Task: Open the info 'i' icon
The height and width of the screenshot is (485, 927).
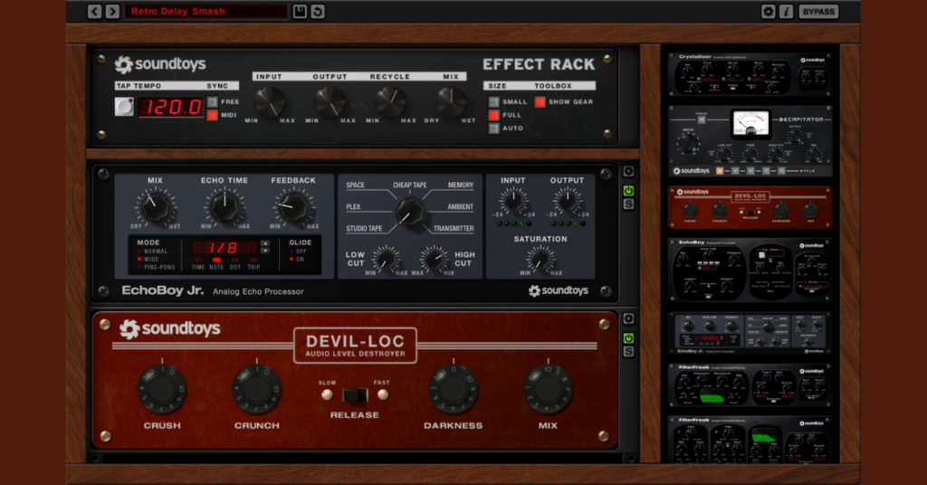Action: (786, 12)
